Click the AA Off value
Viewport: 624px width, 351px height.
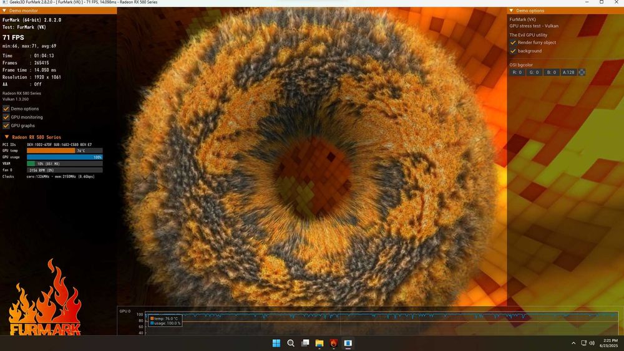click(x=37, y=84)
